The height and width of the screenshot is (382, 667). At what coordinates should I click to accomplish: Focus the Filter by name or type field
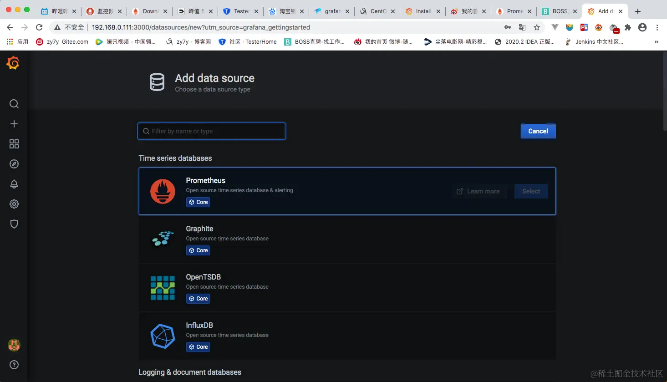tap(212, 131)
